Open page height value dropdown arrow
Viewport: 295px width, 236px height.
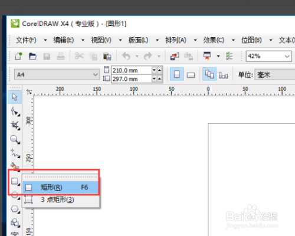pyautogui.click(x=154, y=79)
